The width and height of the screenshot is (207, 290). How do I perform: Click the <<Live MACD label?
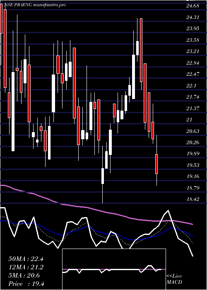174,279
